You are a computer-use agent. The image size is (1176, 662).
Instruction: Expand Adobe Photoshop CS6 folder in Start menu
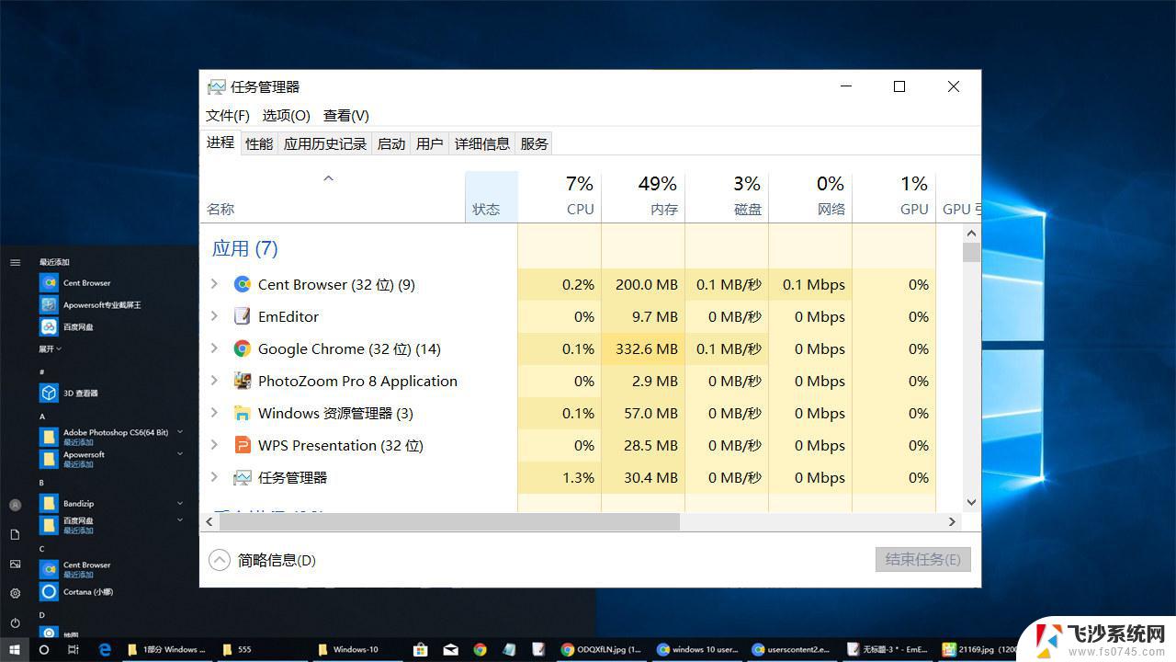click(180, 432)
